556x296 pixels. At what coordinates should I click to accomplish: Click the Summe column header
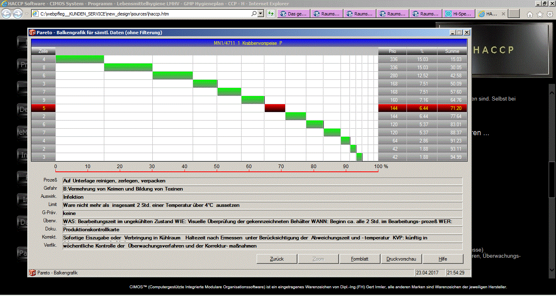click(x=452, y=51)
